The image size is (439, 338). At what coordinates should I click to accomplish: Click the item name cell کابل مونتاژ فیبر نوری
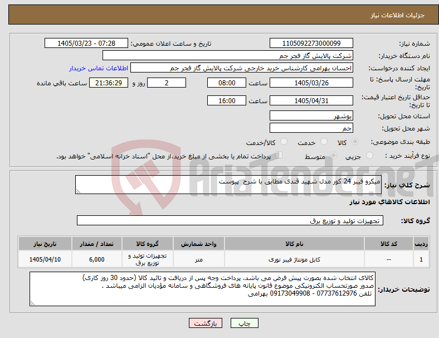(294, 259)
